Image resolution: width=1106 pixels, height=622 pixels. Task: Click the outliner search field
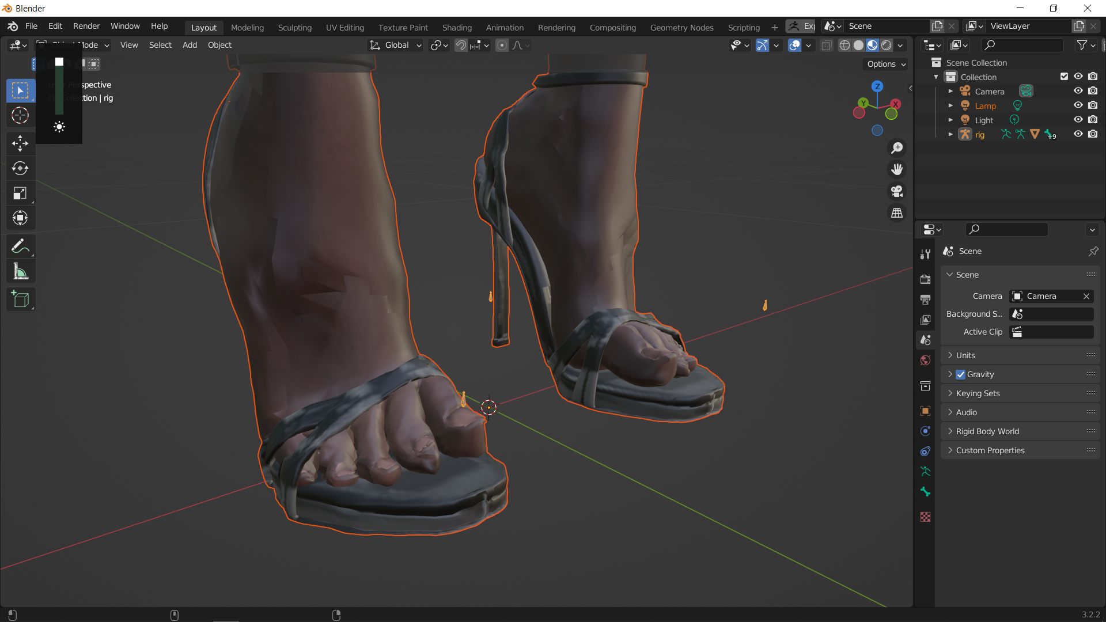1022,45
